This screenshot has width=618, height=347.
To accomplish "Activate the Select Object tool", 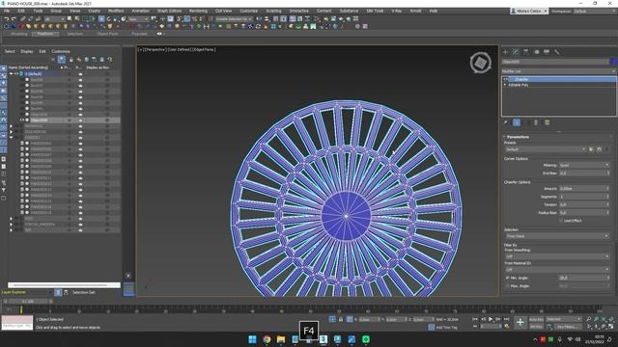I will pos(70,19).
